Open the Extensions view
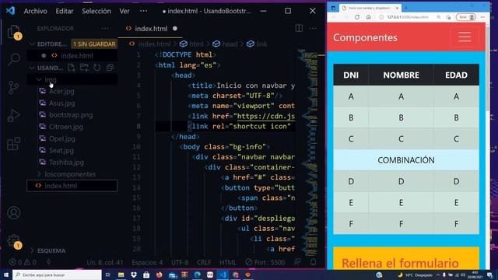The image size is (498, 280). tap(14, 144)
